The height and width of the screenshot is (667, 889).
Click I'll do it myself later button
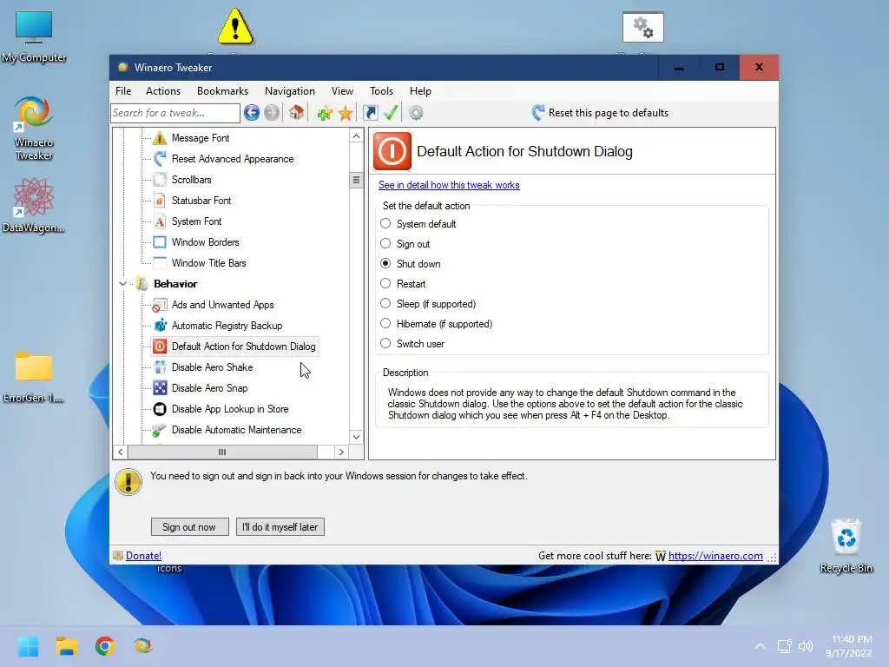pyautogui.click(x=280, y=527)
